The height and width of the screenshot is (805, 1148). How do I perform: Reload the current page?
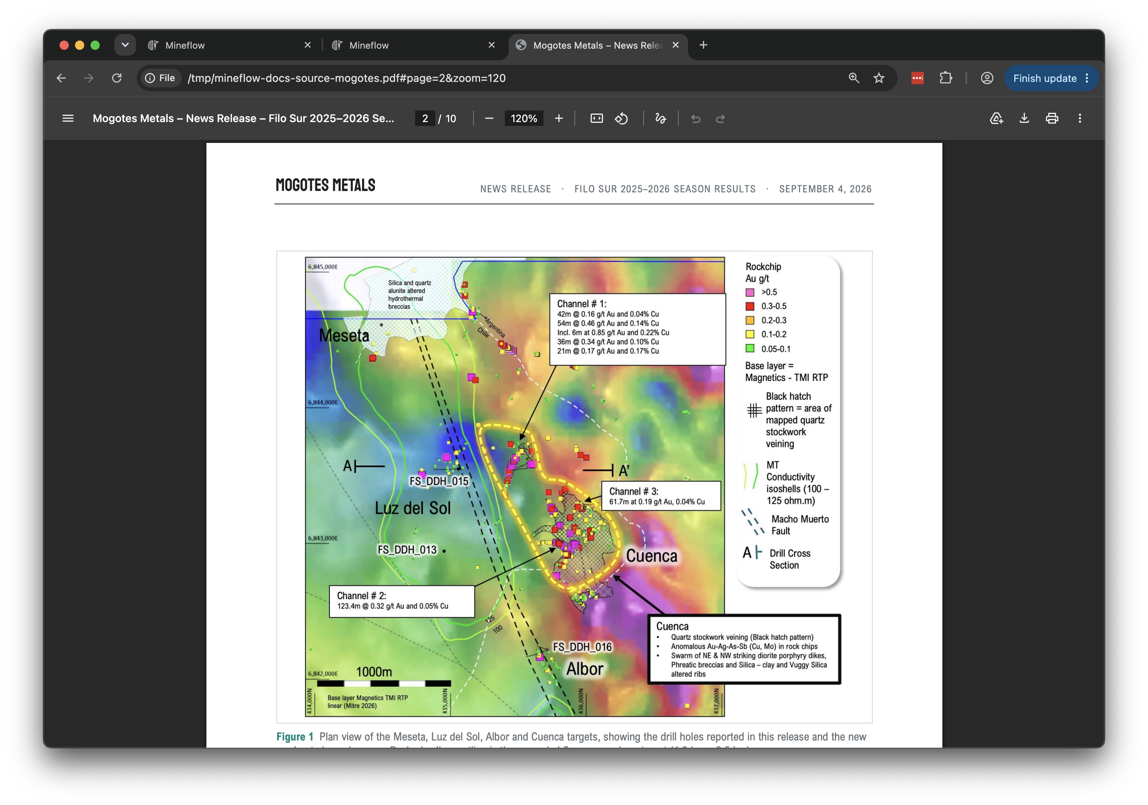(116, 78)
